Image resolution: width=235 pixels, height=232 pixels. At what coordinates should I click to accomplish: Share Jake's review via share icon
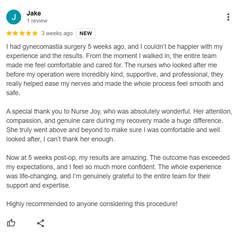click(x=41, y=223)
